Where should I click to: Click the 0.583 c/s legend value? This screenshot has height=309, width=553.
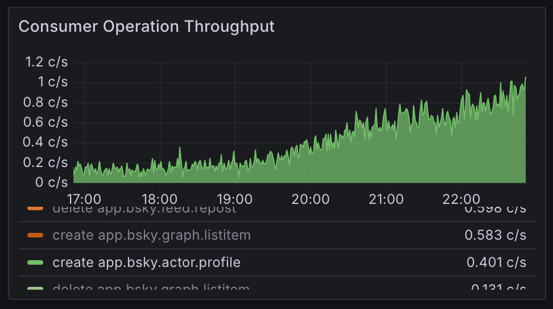[495, 235]
